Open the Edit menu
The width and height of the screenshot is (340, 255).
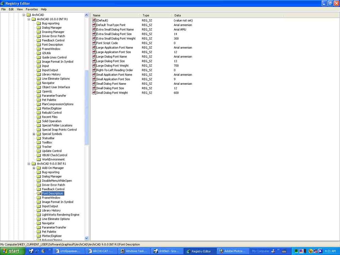(x=11, y=9)
